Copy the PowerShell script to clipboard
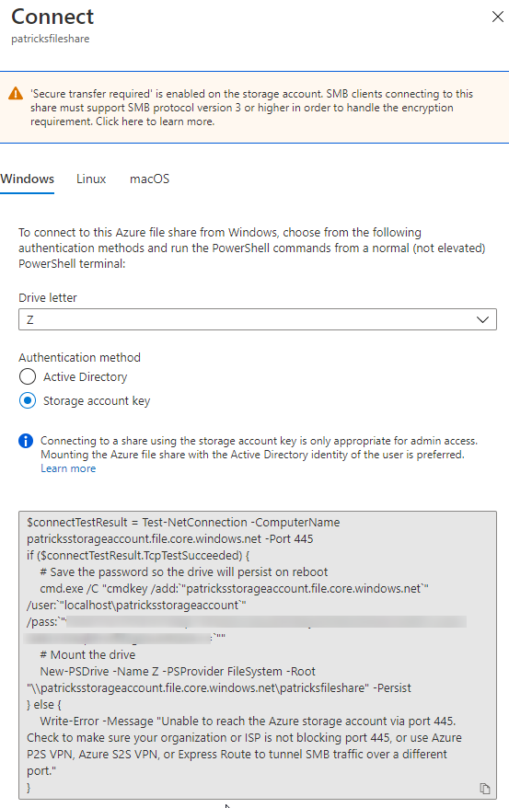 485,789
